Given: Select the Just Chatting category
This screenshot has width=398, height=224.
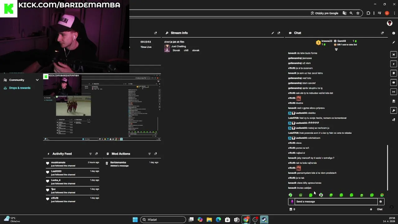Looking at the screenshot, I should point(178,46).
